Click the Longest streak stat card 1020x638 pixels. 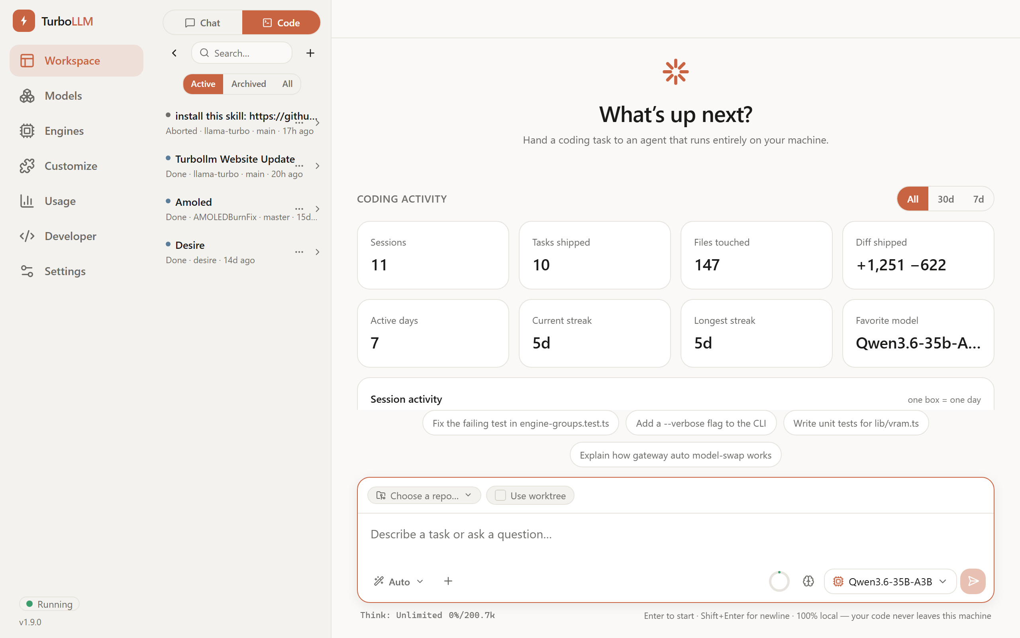click(x=757, y=333)
